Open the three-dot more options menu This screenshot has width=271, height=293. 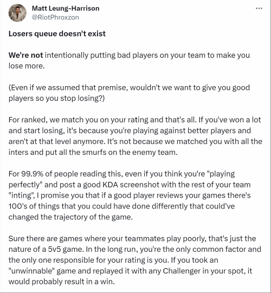[x=259, y=9]
